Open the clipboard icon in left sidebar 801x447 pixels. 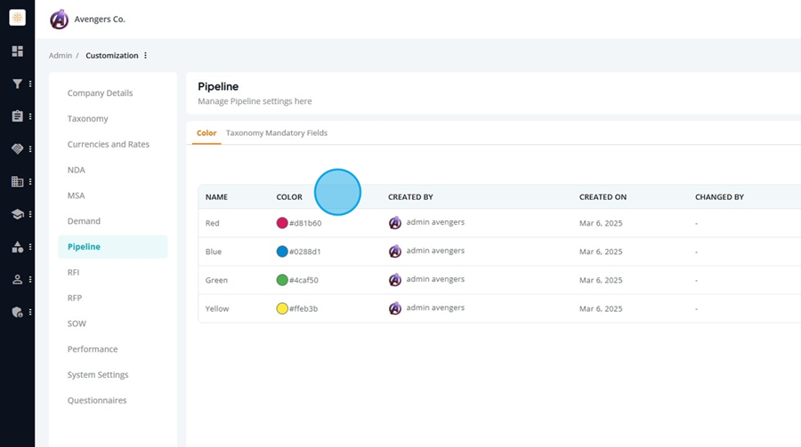[18, 116]
